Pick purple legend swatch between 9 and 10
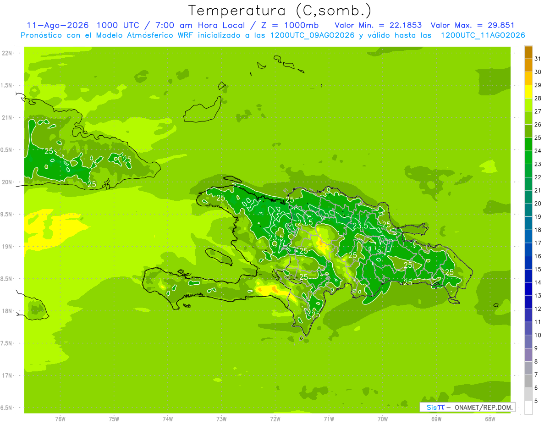Viewport: 550px width, 425px height. tap(528, 342)
